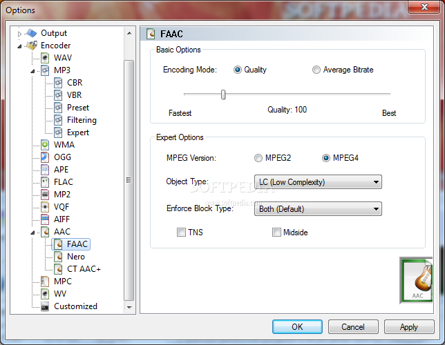Click the large AAC file thumbnail

[416, 280]
